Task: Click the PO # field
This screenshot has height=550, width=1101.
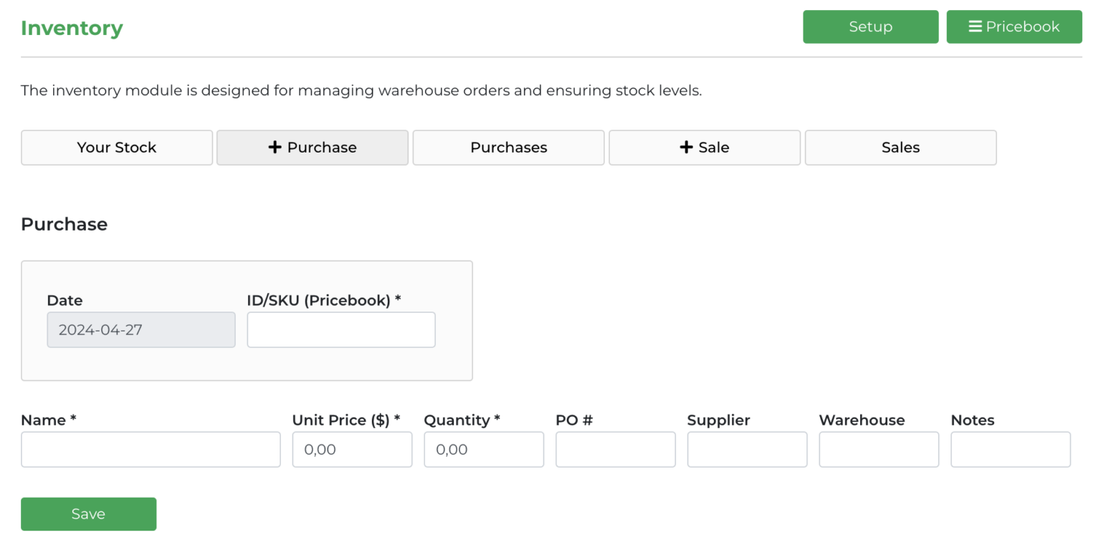Action: (615, 449)
